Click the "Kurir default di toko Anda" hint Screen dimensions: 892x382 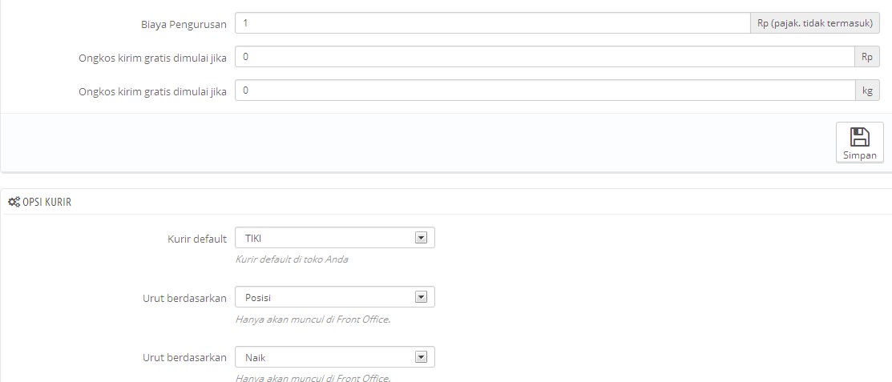tap(292, 259)
